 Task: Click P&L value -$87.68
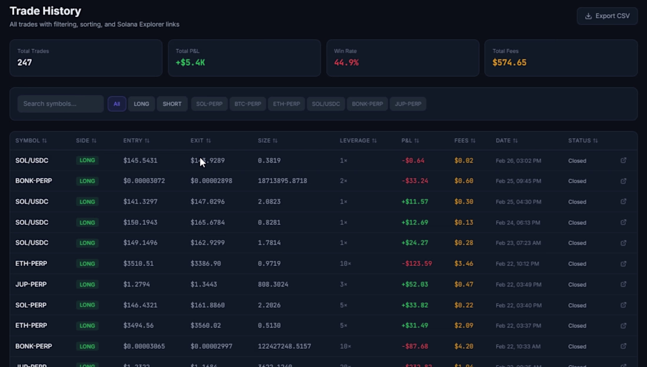tap(415, 346)
